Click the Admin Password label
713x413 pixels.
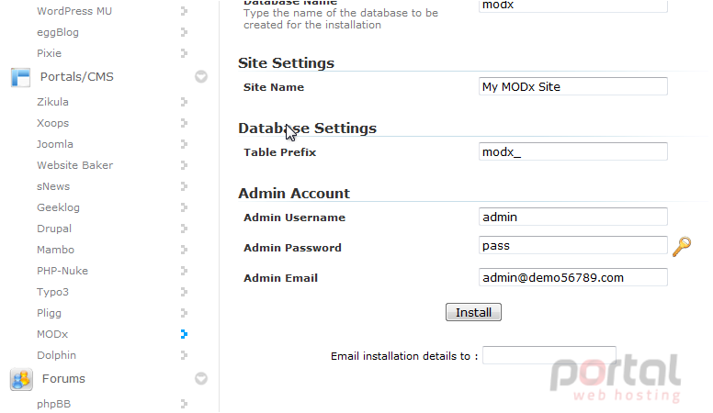292,248
